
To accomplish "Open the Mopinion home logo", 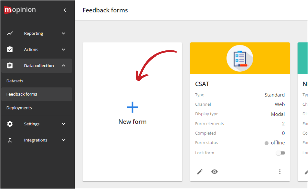I will coord(19,10).
